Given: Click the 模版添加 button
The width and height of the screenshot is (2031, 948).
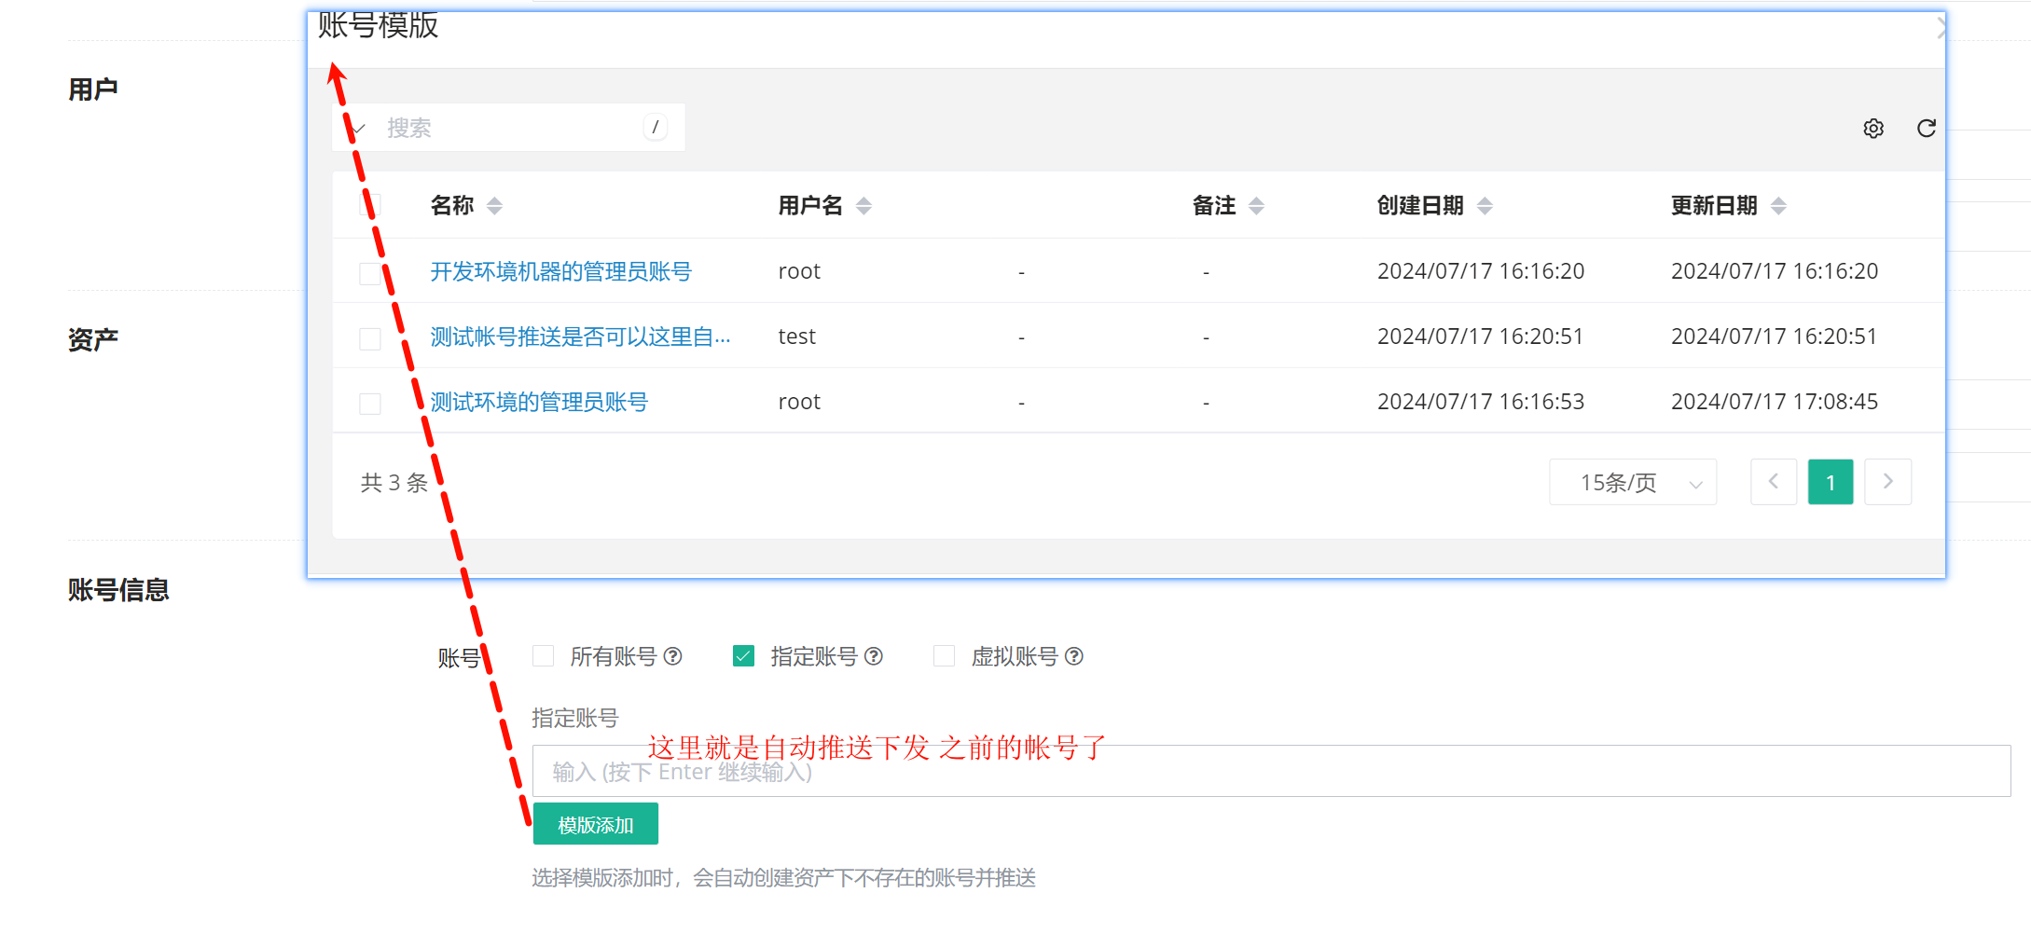Looking at the screenshot, I should (x=595, y=824).
